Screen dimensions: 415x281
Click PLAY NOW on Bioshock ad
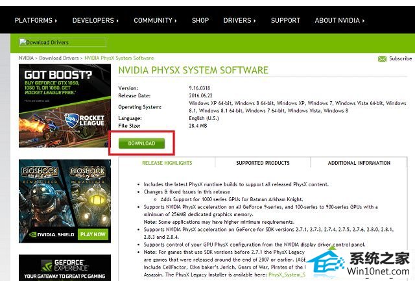pyautogui.click(x=93, y=234)
